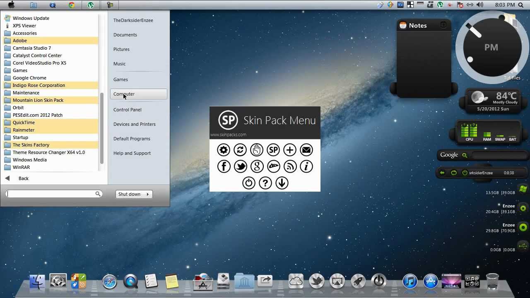
Task: Open the www.skinpacks.com link
Action: (x=228, y=135)
